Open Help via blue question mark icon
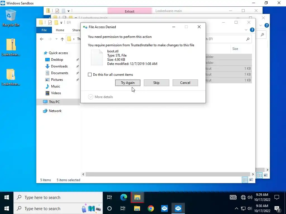The image size is (286, 214). (252, 30)
